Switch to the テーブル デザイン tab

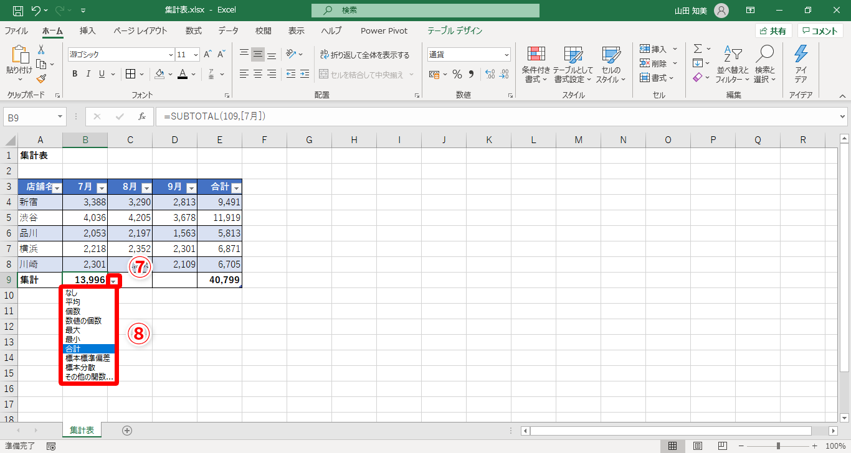point(455,31)
